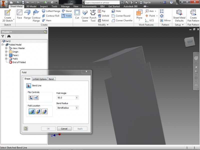Open the Manage ribbon tab

[x=65, y=6]
